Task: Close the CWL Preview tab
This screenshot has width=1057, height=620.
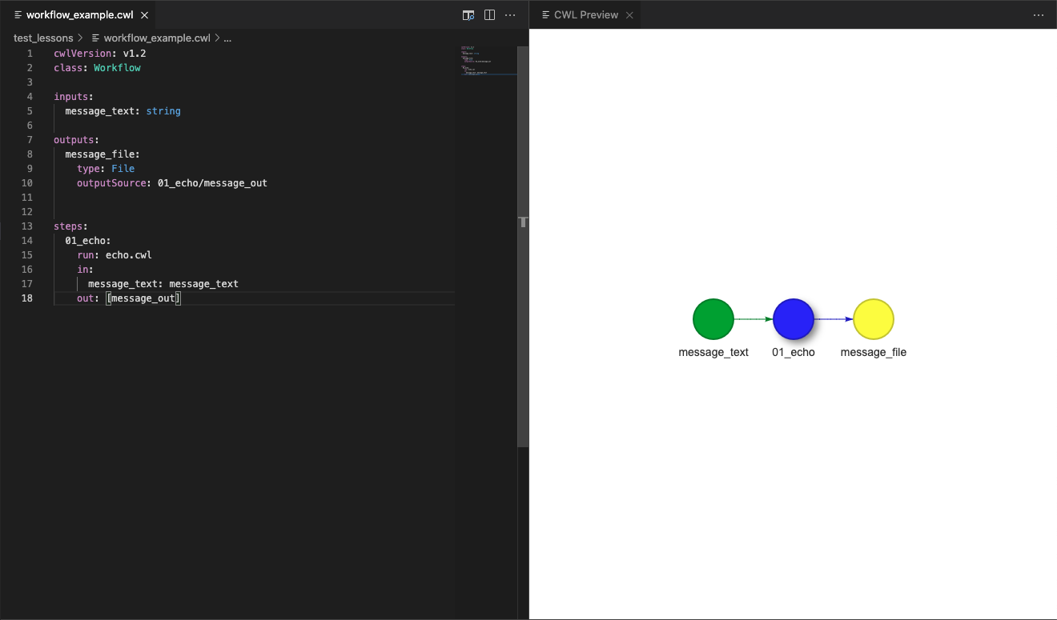Action: point(629,15)
